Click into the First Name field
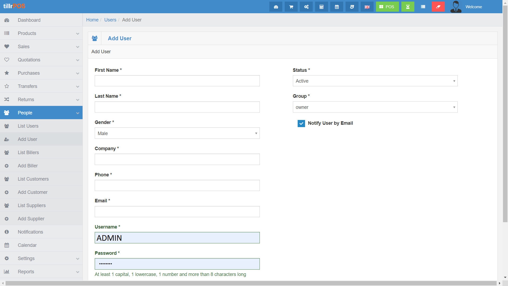Image resolution: width=508 pixels, height=286 pixels. (x=177, y=81)
